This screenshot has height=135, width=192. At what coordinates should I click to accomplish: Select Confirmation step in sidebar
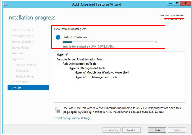20,82
